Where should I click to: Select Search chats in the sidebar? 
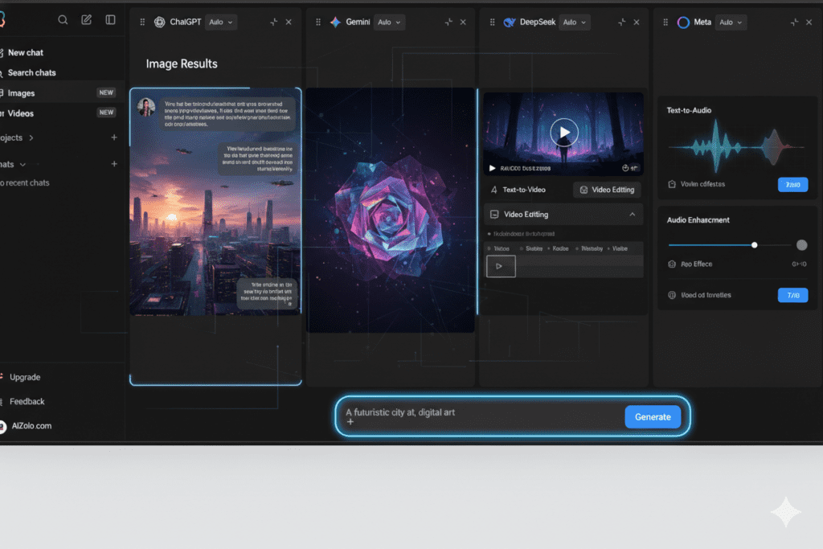(32, 72)
